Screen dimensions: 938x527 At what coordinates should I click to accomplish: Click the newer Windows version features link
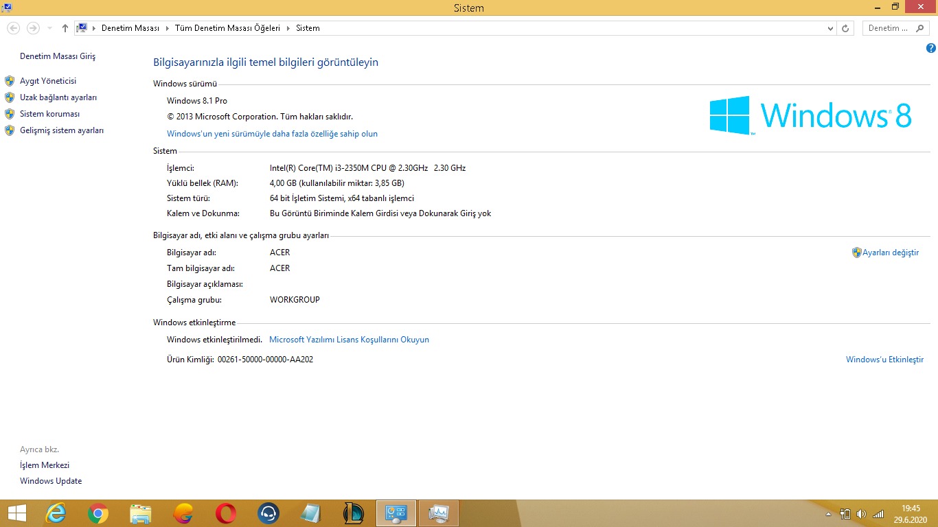click(272, 134)
